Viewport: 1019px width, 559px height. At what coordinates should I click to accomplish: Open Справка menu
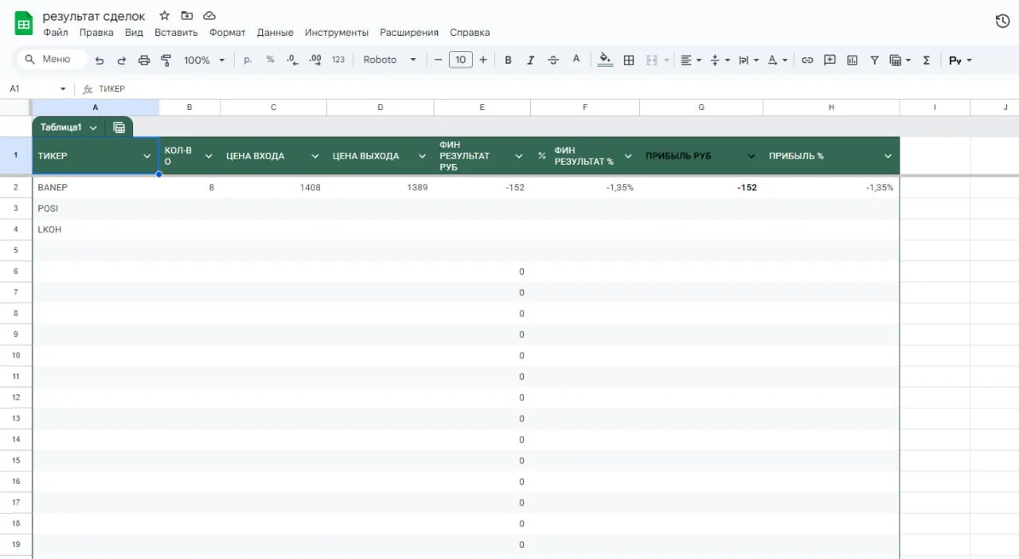[x=470, y=33]
